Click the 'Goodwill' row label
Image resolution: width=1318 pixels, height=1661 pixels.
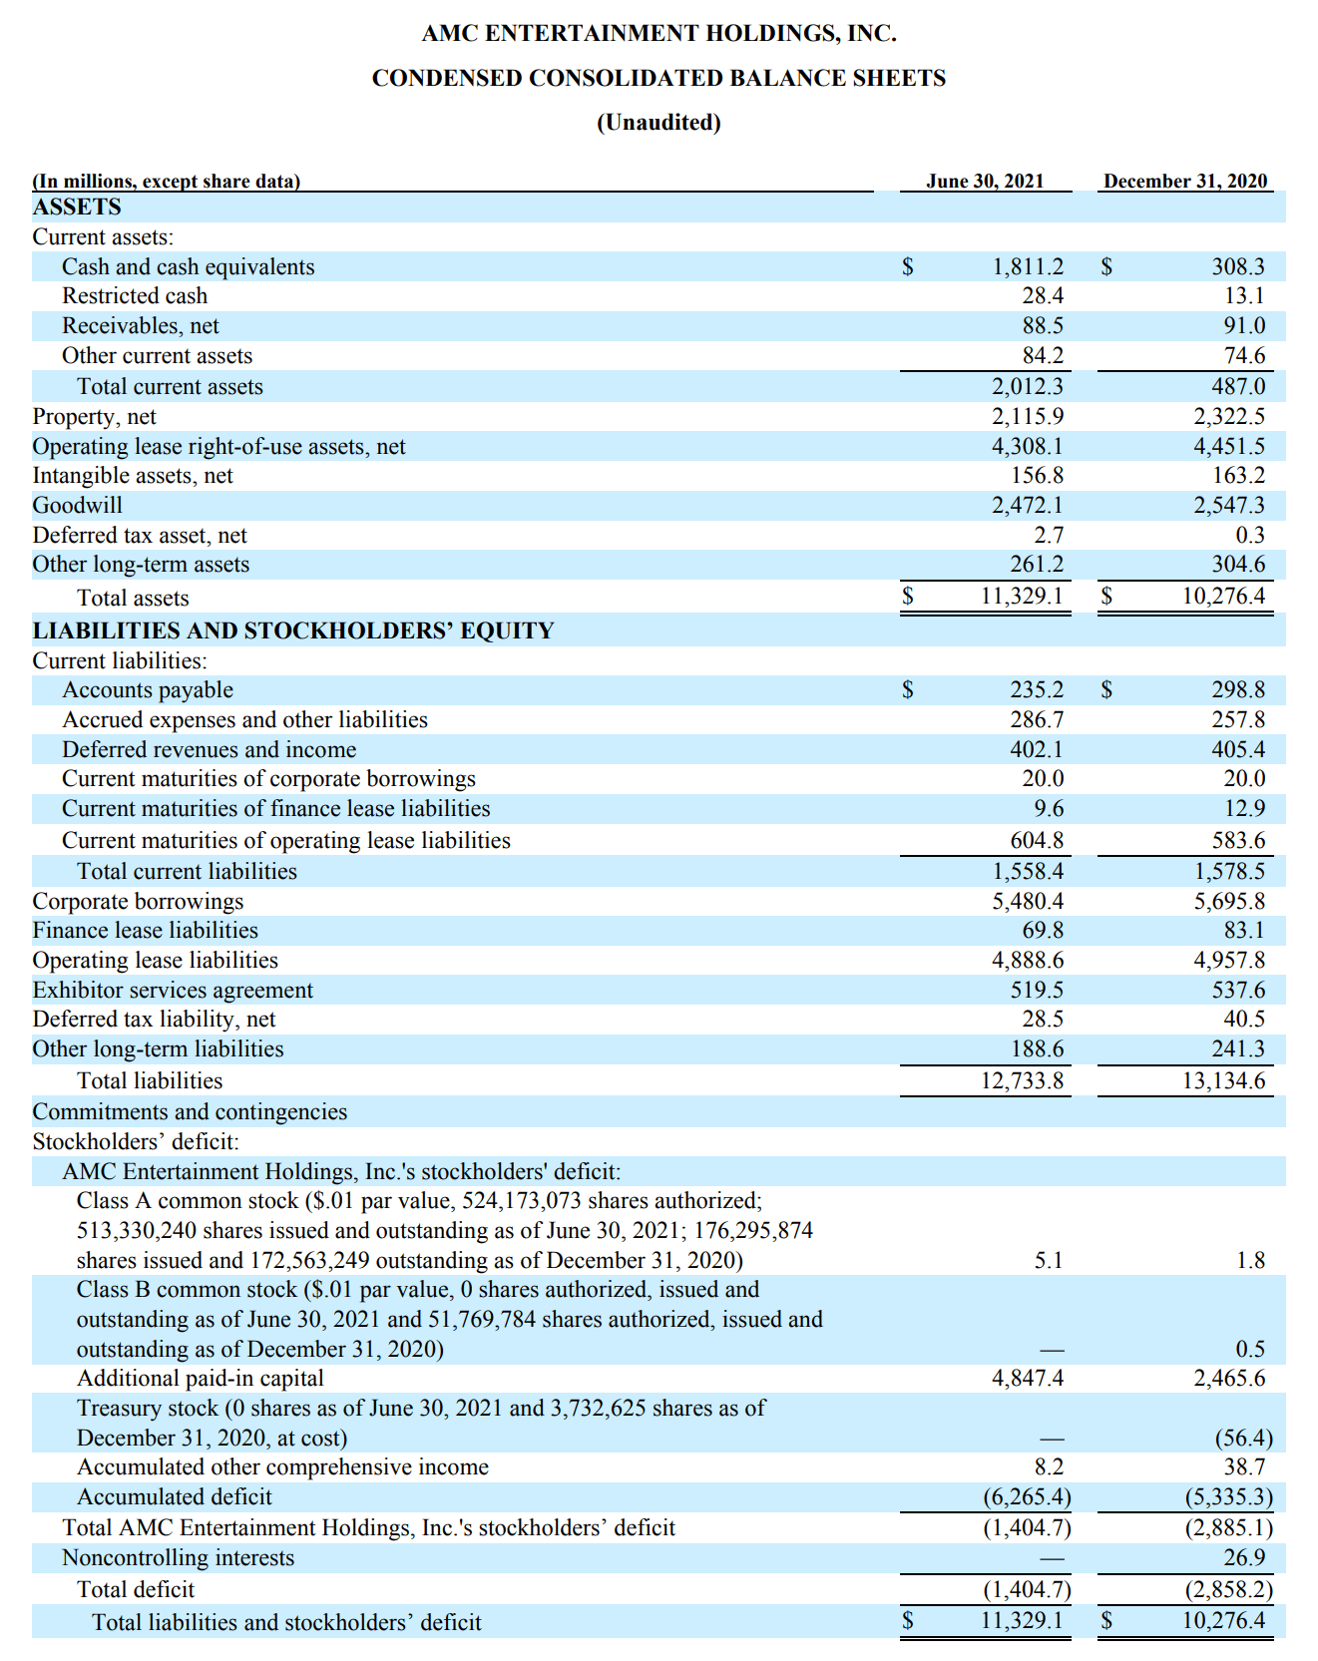click(x=78, y=506)
